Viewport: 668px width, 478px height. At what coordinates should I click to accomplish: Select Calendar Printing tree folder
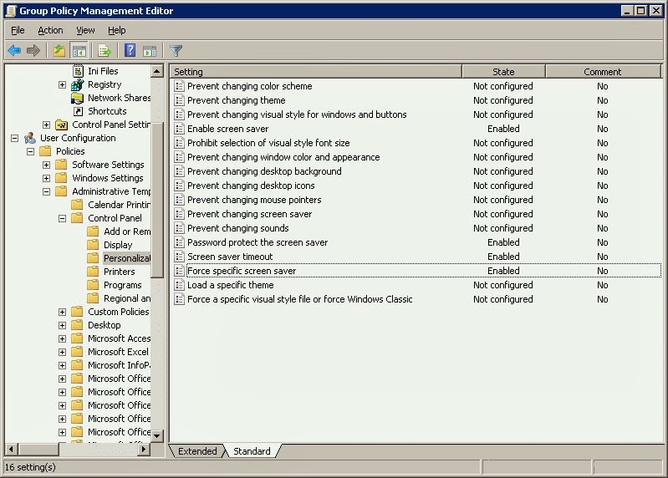[119, 205]
